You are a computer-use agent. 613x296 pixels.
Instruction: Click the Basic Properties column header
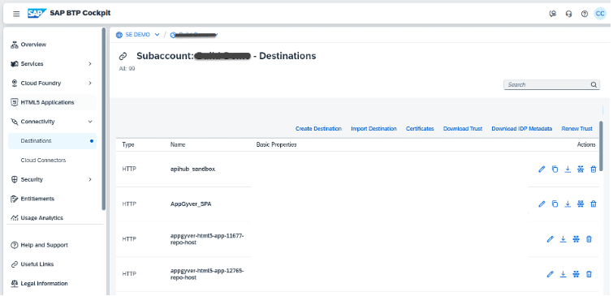(276, 144)
